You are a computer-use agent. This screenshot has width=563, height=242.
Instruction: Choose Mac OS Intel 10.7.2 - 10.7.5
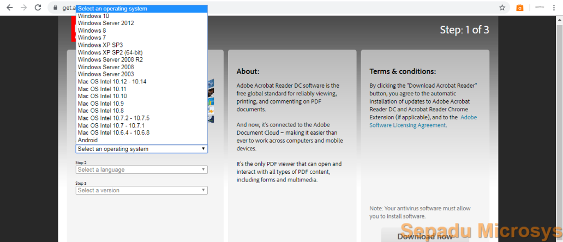click(141, 118)
